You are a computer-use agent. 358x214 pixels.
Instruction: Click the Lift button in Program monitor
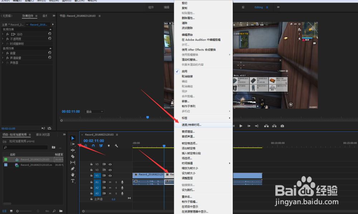[x=266, y=126]
